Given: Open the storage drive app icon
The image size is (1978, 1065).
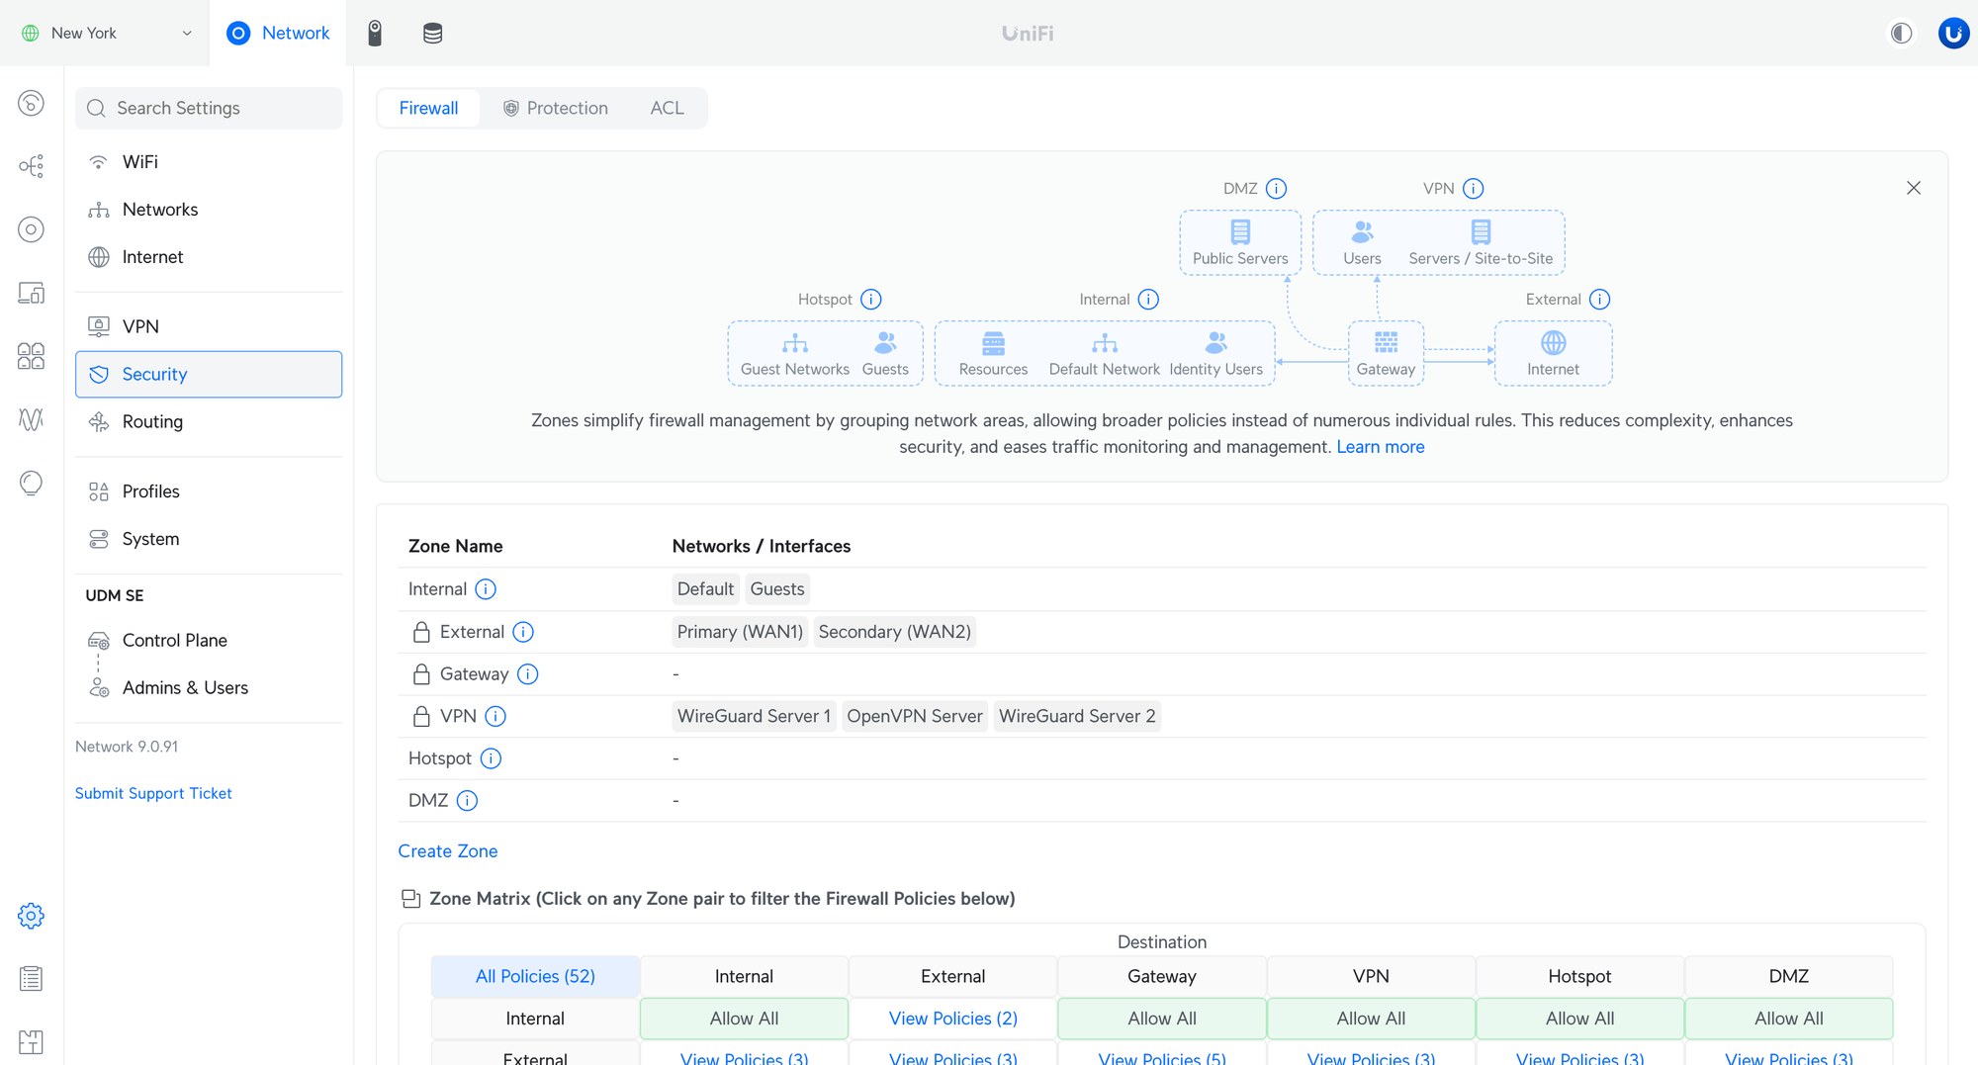Looking at the screenshot, I should coord(432,33).
